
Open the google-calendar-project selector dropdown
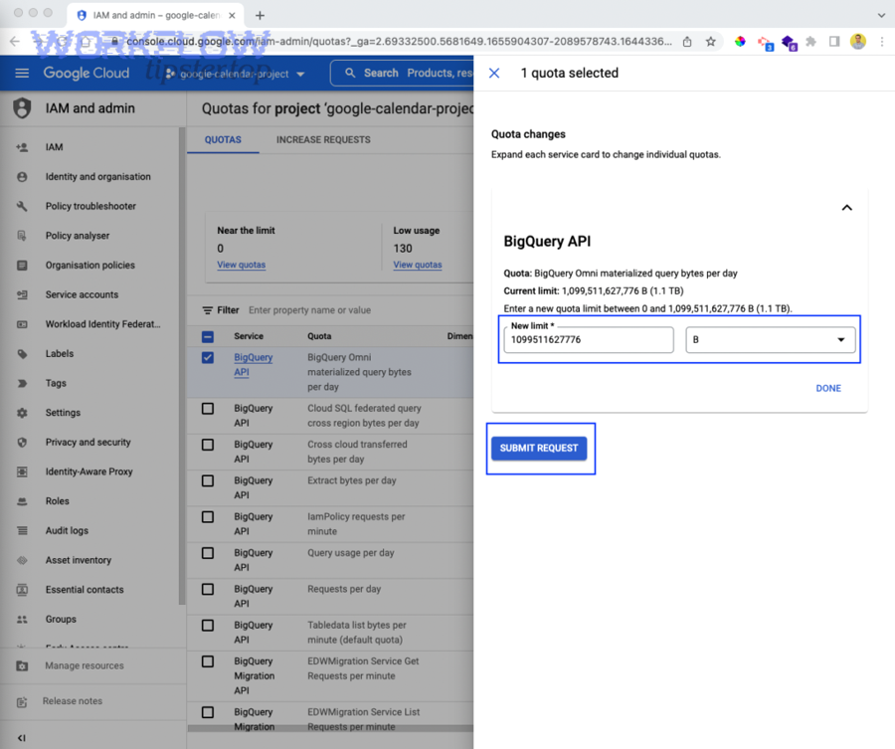pos(235,74)
